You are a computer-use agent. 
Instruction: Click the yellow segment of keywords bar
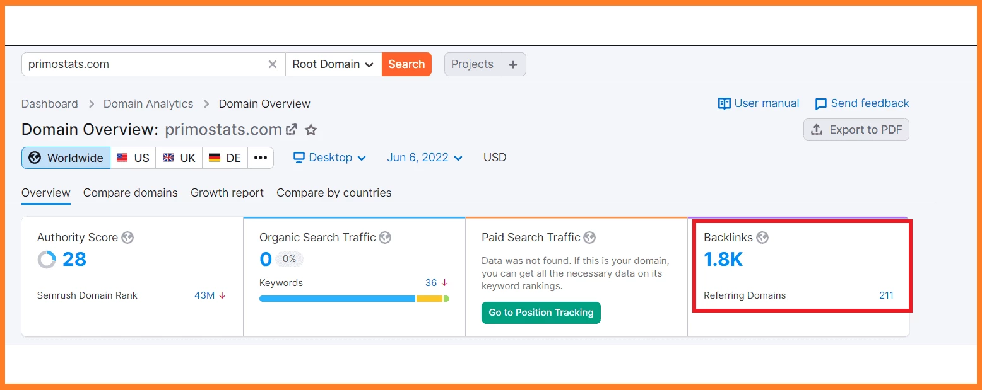pos(429,299)
